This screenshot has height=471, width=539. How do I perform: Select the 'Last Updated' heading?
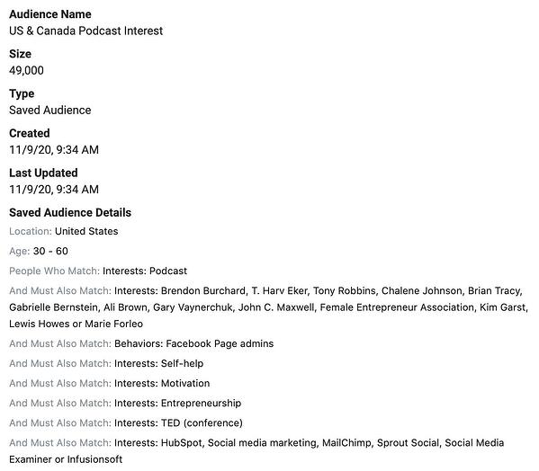43,173
